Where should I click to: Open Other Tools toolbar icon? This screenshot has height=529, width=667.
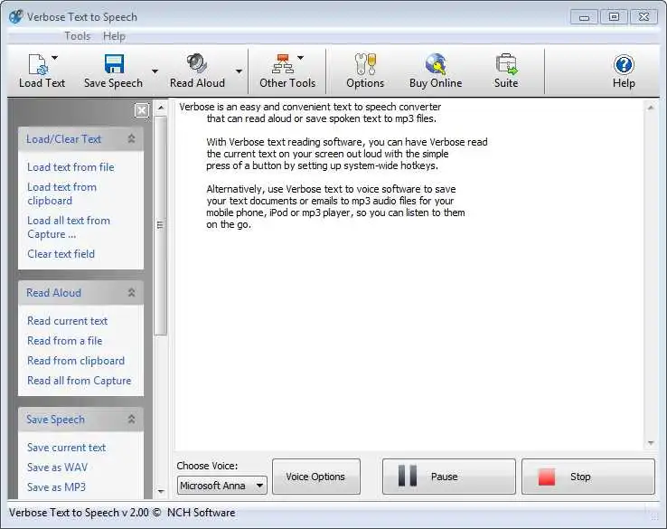283,64
